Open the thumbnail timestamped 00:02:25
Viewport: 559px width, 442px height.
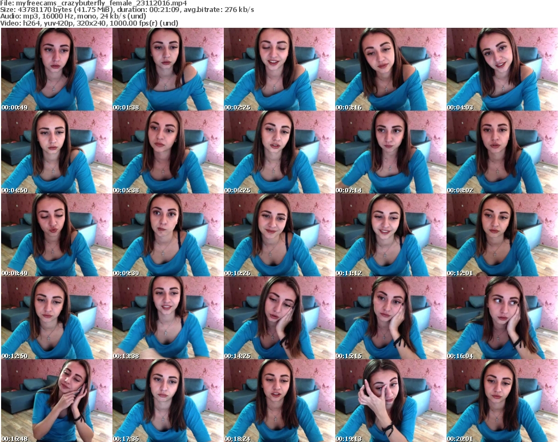[279, 69]
